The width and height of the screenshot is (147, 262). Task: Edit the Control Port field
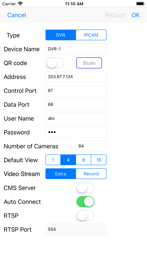(76, 90)
